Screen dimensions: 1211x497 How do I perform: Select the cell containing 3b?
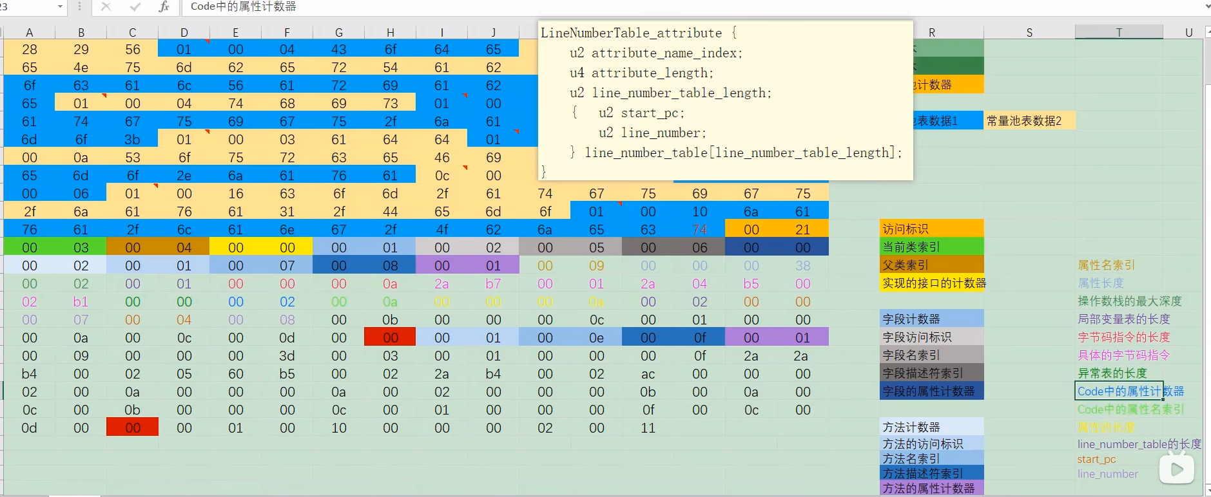[132, 139]
